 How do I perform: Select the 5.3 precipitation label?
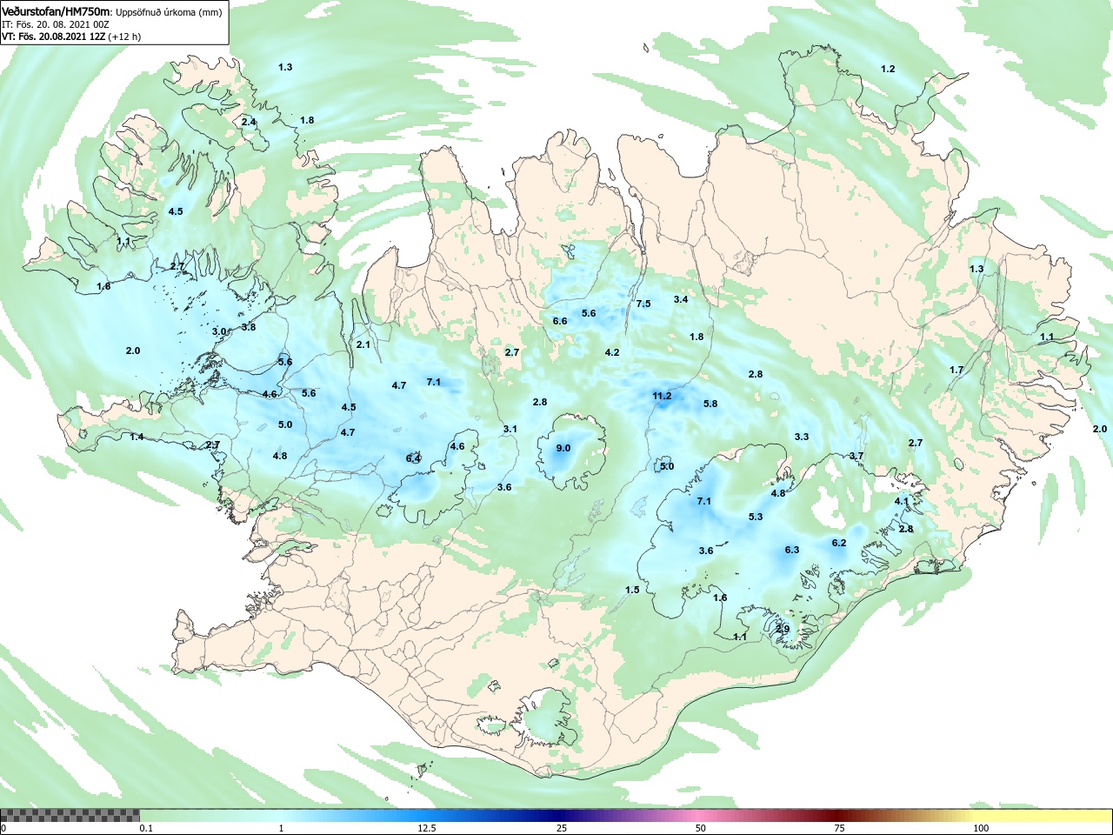pos(756,517)
